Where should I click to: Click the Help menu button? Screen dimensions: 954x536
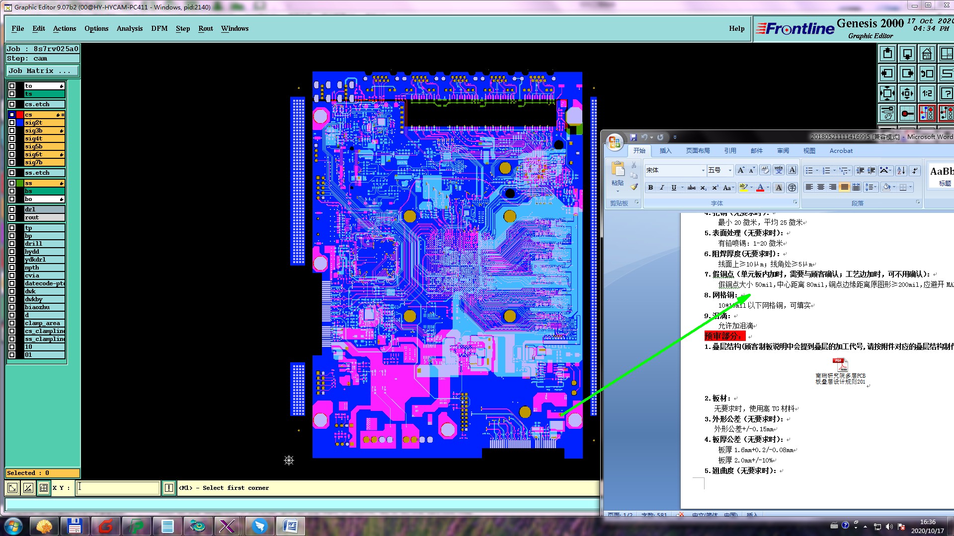coord(736,28)
